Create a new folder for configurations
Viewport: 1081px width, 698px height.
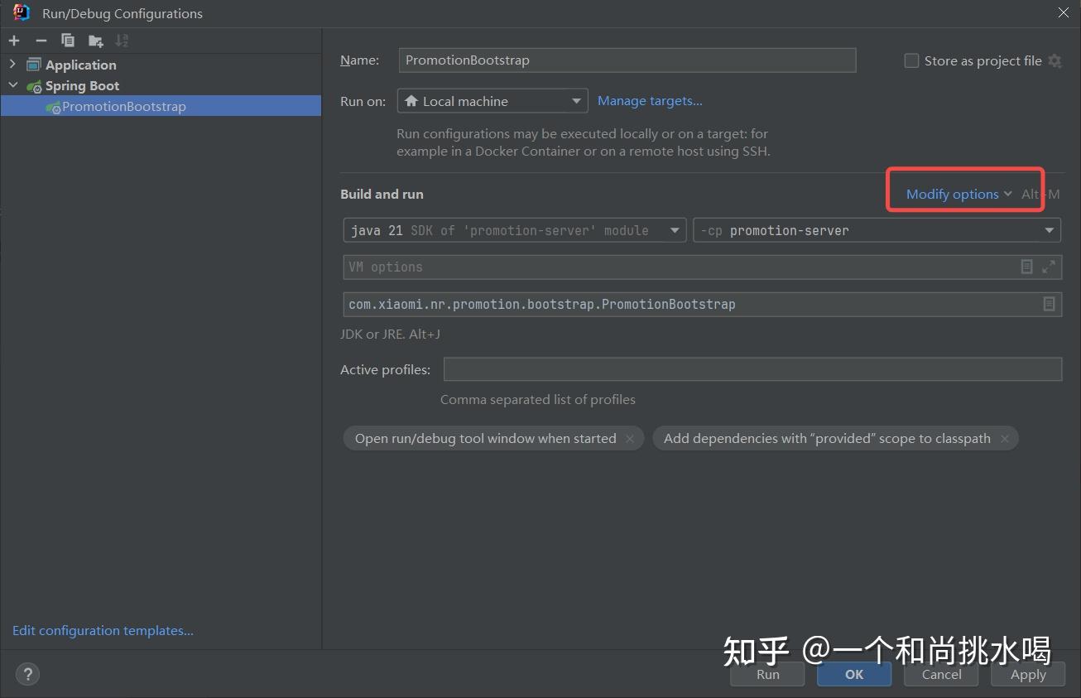(x=94, y=40)
